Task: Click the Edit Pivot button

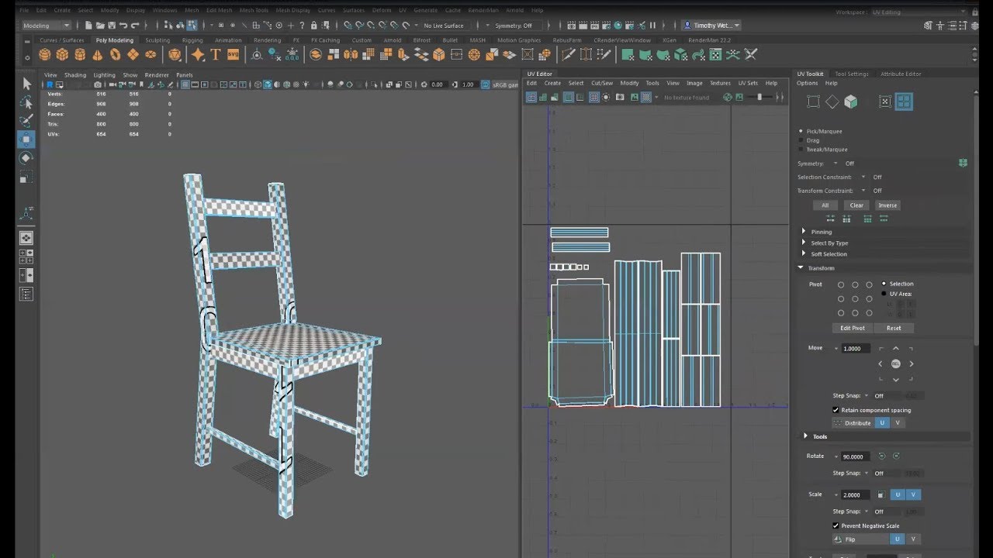Action: coord(853,328)
